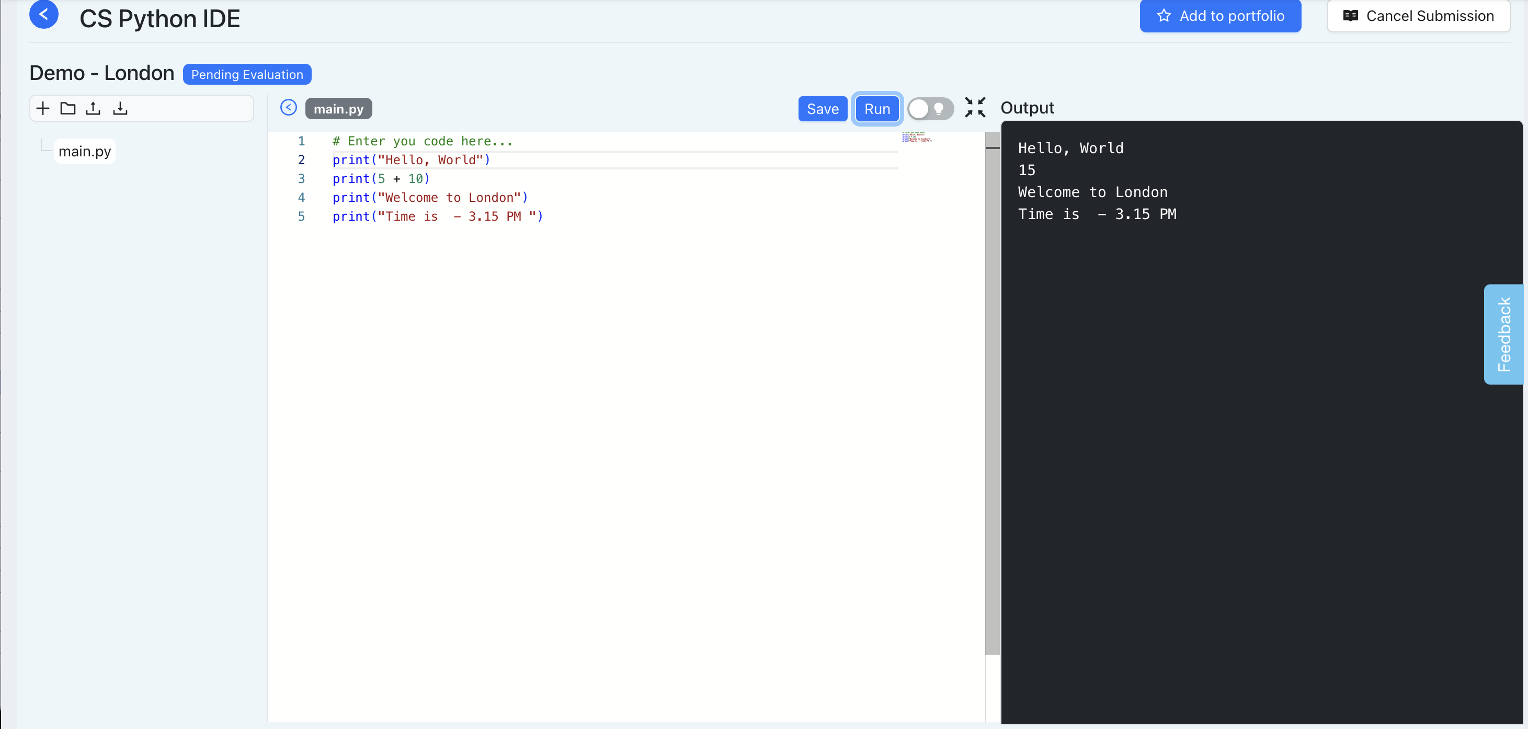The width and height of the screenshot is (1528, 729).
Task: Place the cursor on code line 5
Action: [437, 217]
